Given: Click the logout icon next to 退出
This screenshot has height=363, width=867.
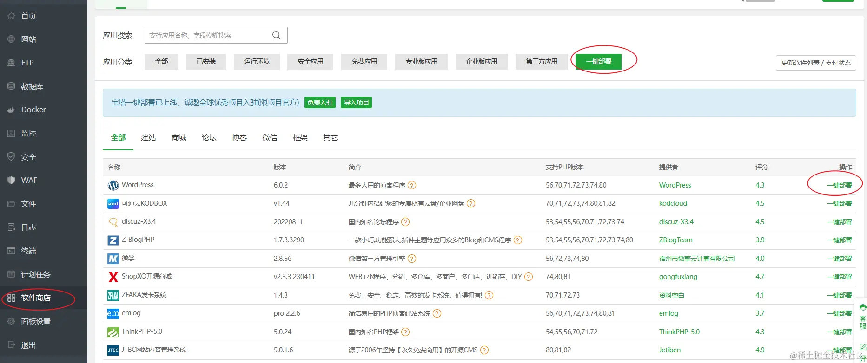Looking at the screenshot, I should [x=12, y=345].
